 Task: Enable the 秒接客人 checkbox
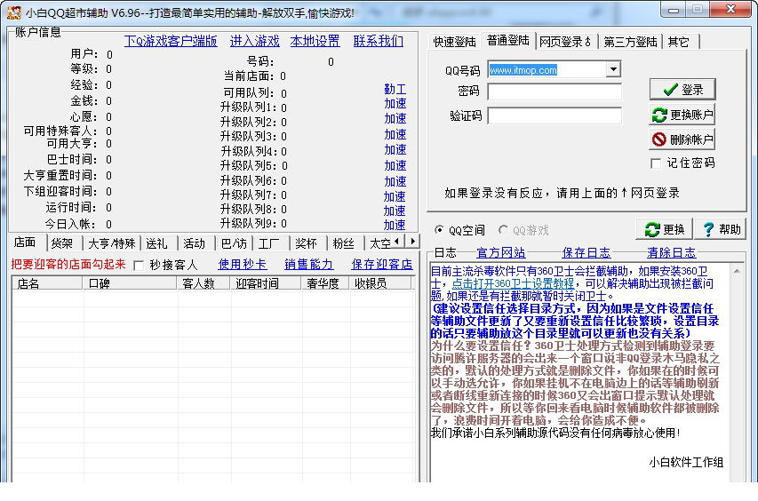[x=139, y=266]
